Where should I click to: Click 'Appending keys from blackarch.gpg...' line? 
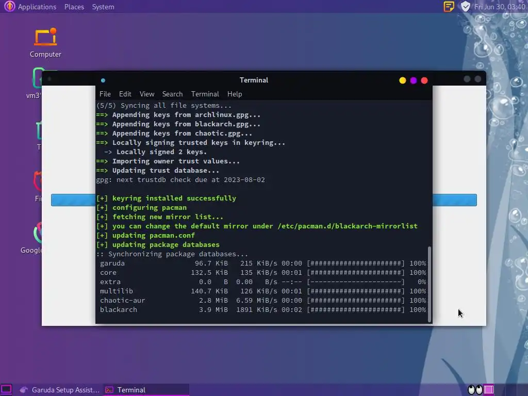pyautogui.click(x=178, y=124)
